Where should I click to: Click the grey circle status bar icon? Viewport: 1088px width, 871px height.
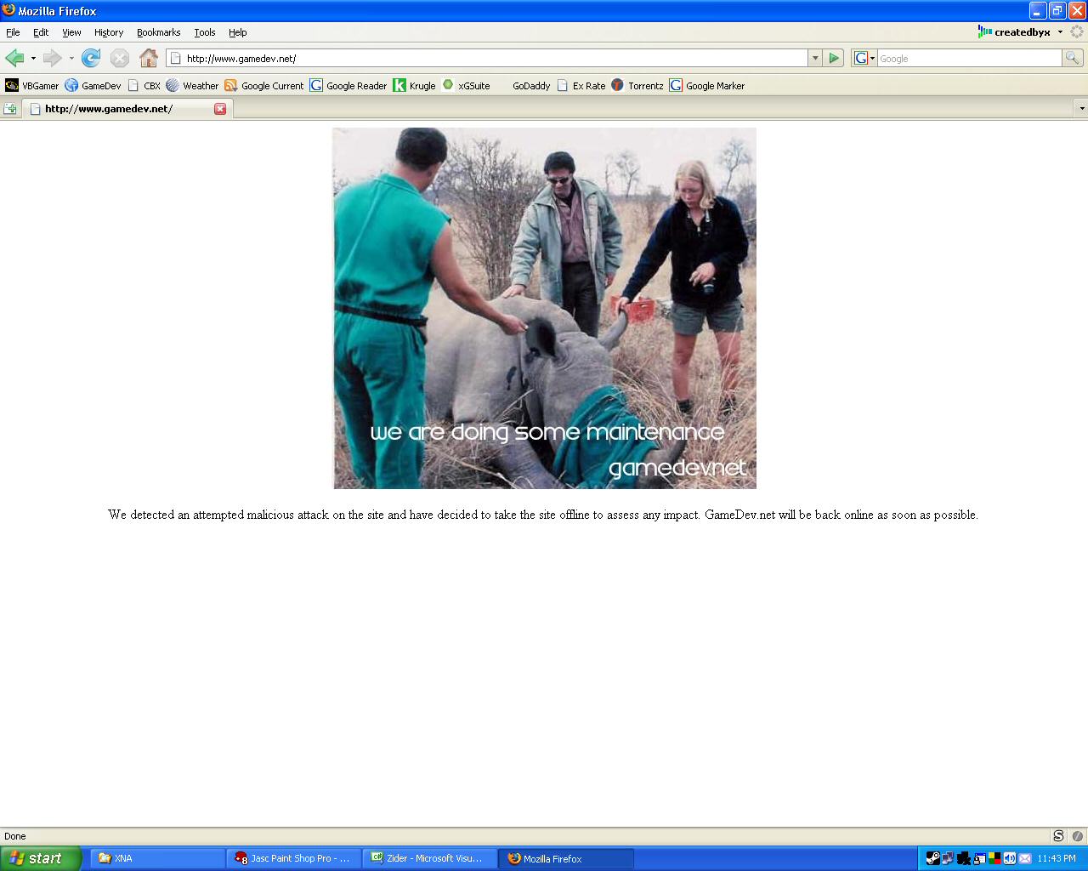pyautogui.click(x=1077, y=836)
